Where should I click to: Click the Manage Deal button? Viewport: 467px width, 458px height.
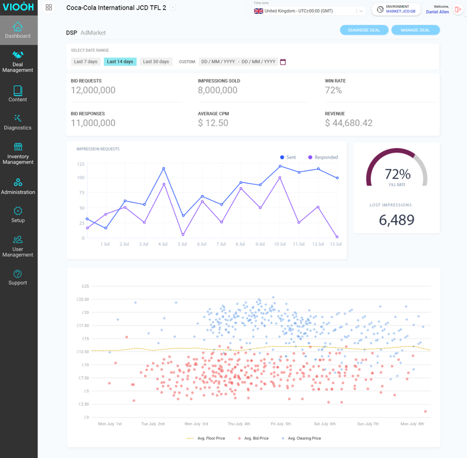[415, 30]
